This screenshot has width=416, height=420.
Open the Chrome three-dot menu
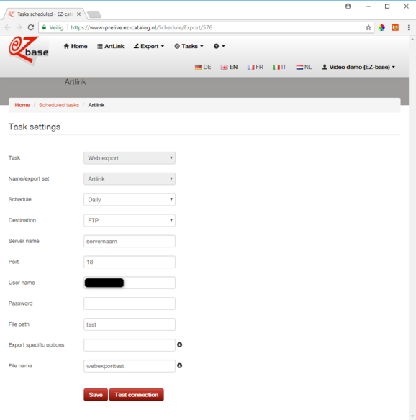tap(409, 27)
